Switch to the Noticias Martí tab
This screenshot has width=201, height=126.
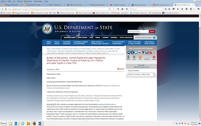(98, 5)
